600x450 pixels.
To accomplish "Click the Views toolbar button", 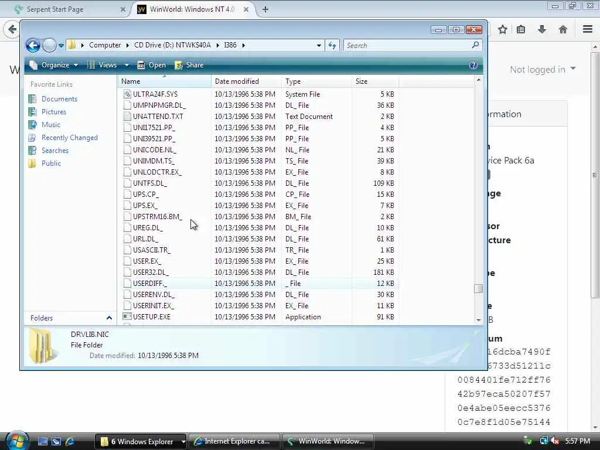I will [102, 65].
